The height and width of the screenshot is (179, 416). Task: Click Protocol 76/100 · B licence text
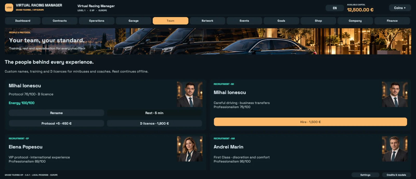pyautogui.click(x=31, y=94)
